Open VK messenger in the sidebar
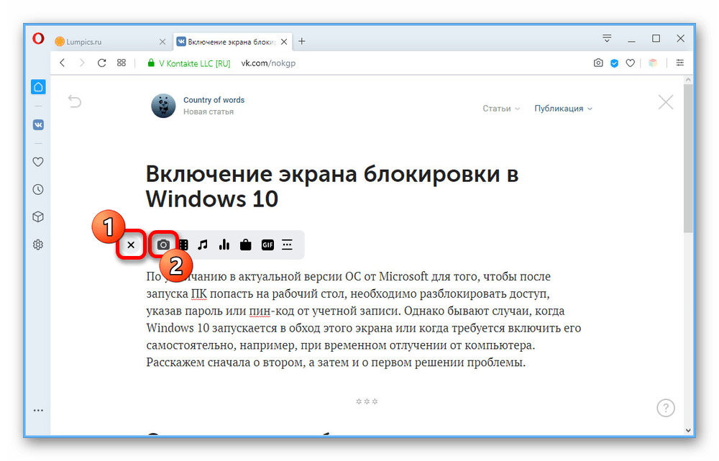Viewport: 719px width, 461px height. [x=39, y=124]
